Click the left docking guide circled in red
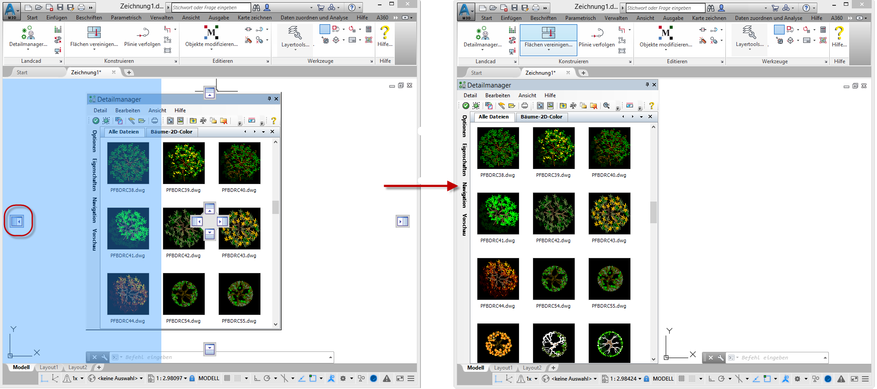Image resolution: width=877 pixels, height=389 pixels. pos(17,221)
